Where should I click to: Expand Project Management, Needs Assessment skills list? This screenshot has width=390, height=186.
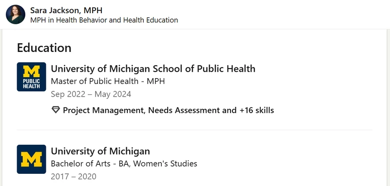tap(168, 110)
